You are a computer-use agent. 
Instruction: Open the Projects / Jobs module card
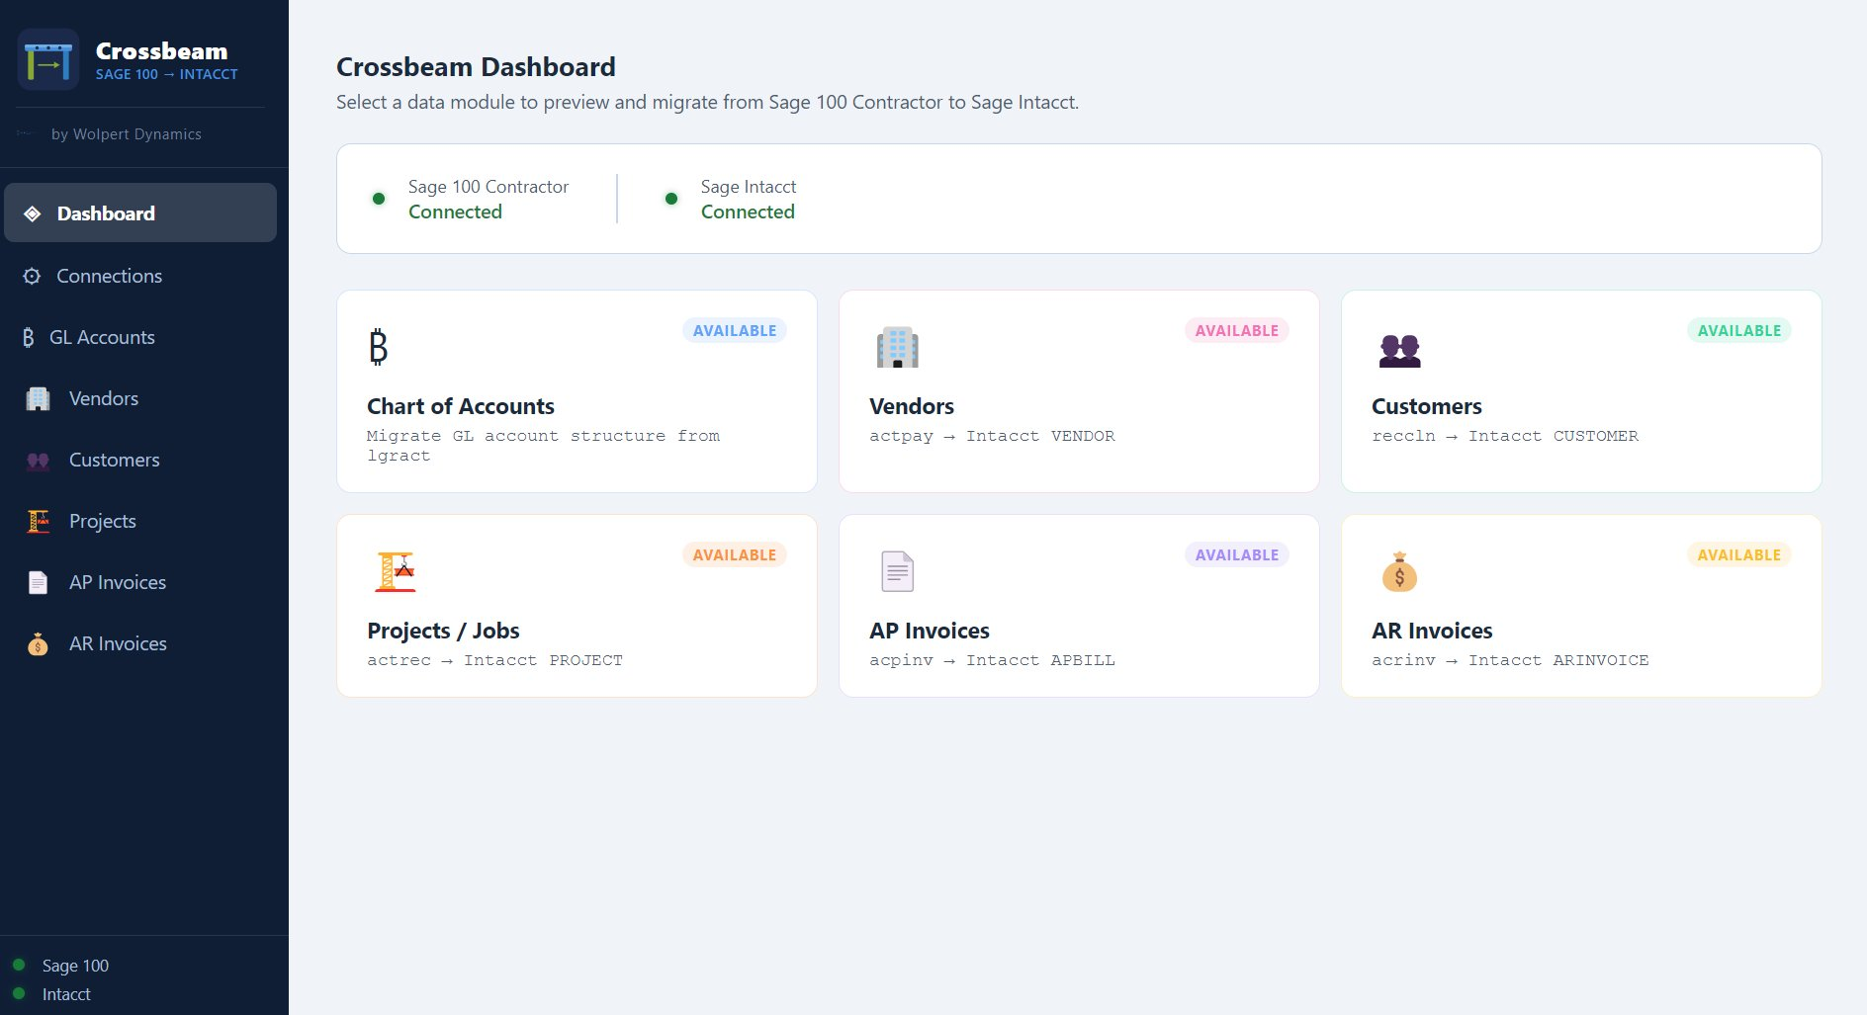click(577, 606)
